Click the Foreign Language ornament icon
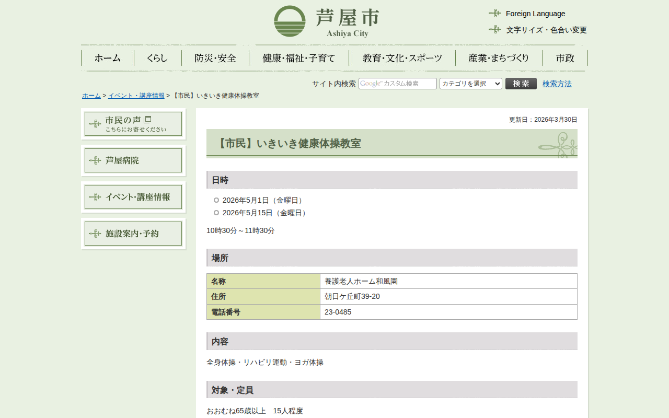The width and height of the screenshot is (669, 418). [x=494, y=14]
